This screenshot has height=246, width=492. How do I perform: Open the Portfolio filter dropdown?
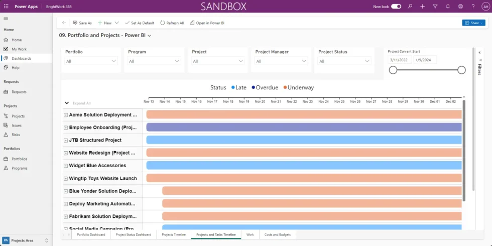pos(91,61)
